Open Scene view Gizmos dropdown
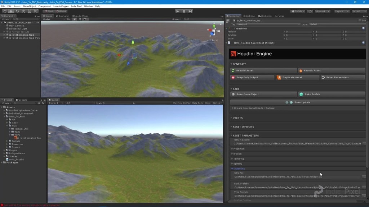 pyautogui.click(x=177, y=19)
